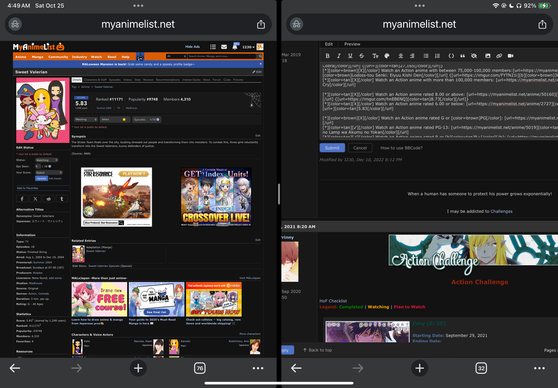
Task: Apply italic formatting in the editor
Action: (x=339, y=56)
